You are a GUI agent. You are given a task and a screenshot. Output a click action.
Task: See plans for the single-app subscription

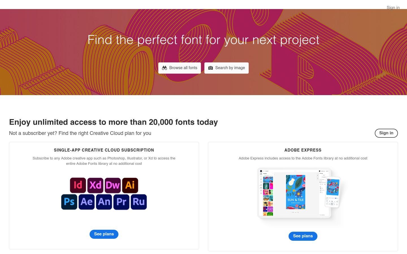coord(104,234)
